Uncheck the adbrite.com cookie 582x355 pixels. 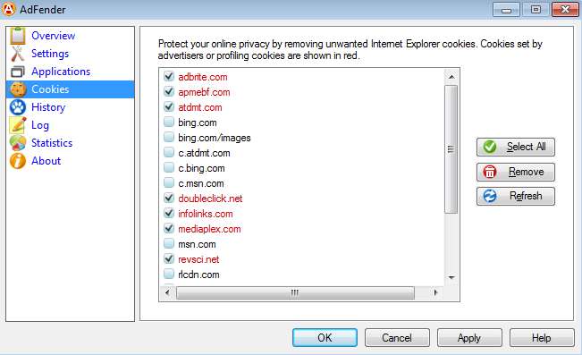pyautogui.click(x=169, y=77)
